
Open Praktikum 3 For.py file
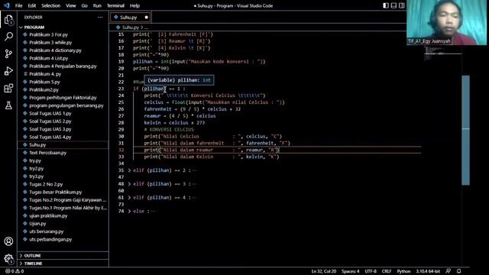(48, 34)
